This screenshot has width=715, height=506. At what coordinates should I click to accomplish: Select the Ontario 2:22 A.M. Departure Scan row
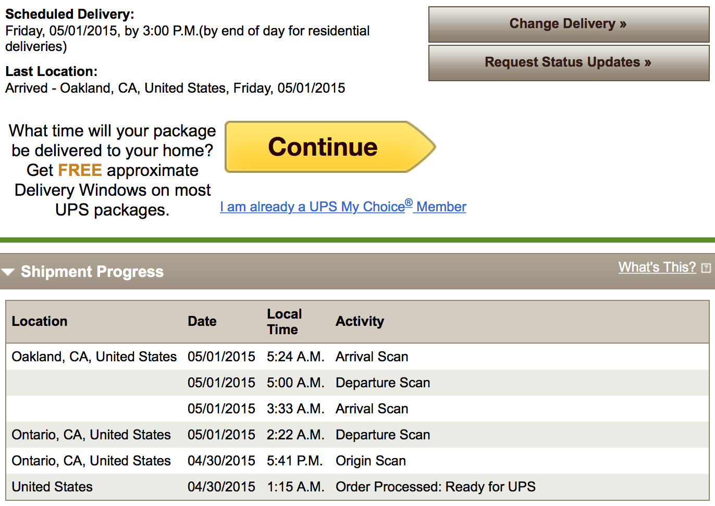coord(357,435)
